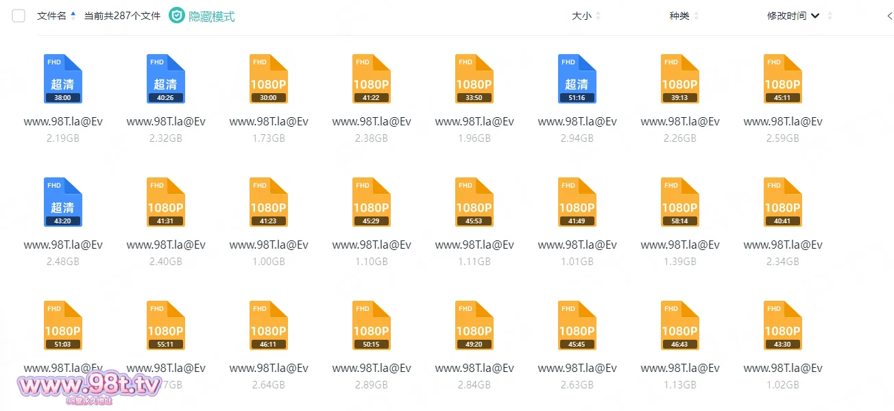Select the 1080P file with duration 41:49

tap(577, 202)
